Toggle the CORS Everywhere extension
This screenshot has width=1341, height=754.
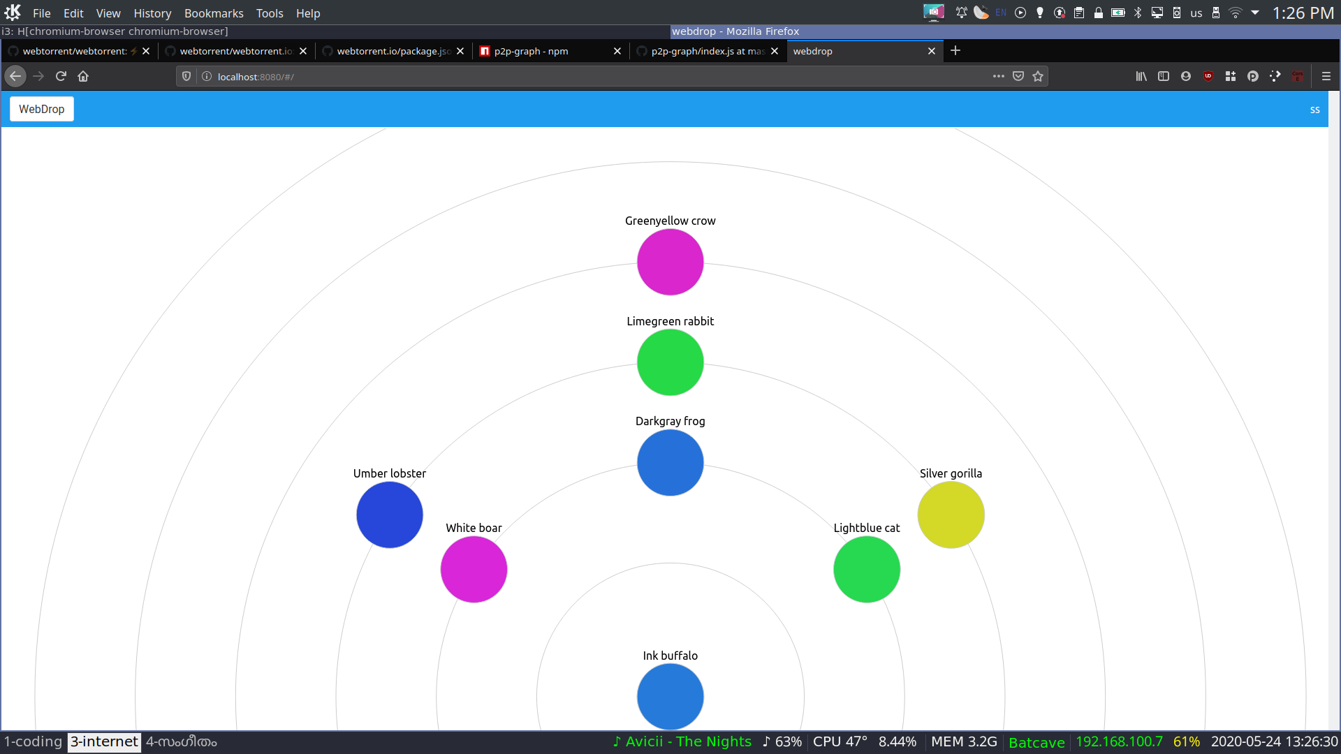(1298, 76)
